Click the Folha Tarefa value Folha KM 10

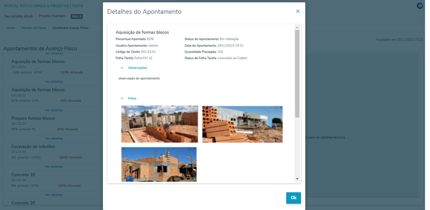coord(143,58)
